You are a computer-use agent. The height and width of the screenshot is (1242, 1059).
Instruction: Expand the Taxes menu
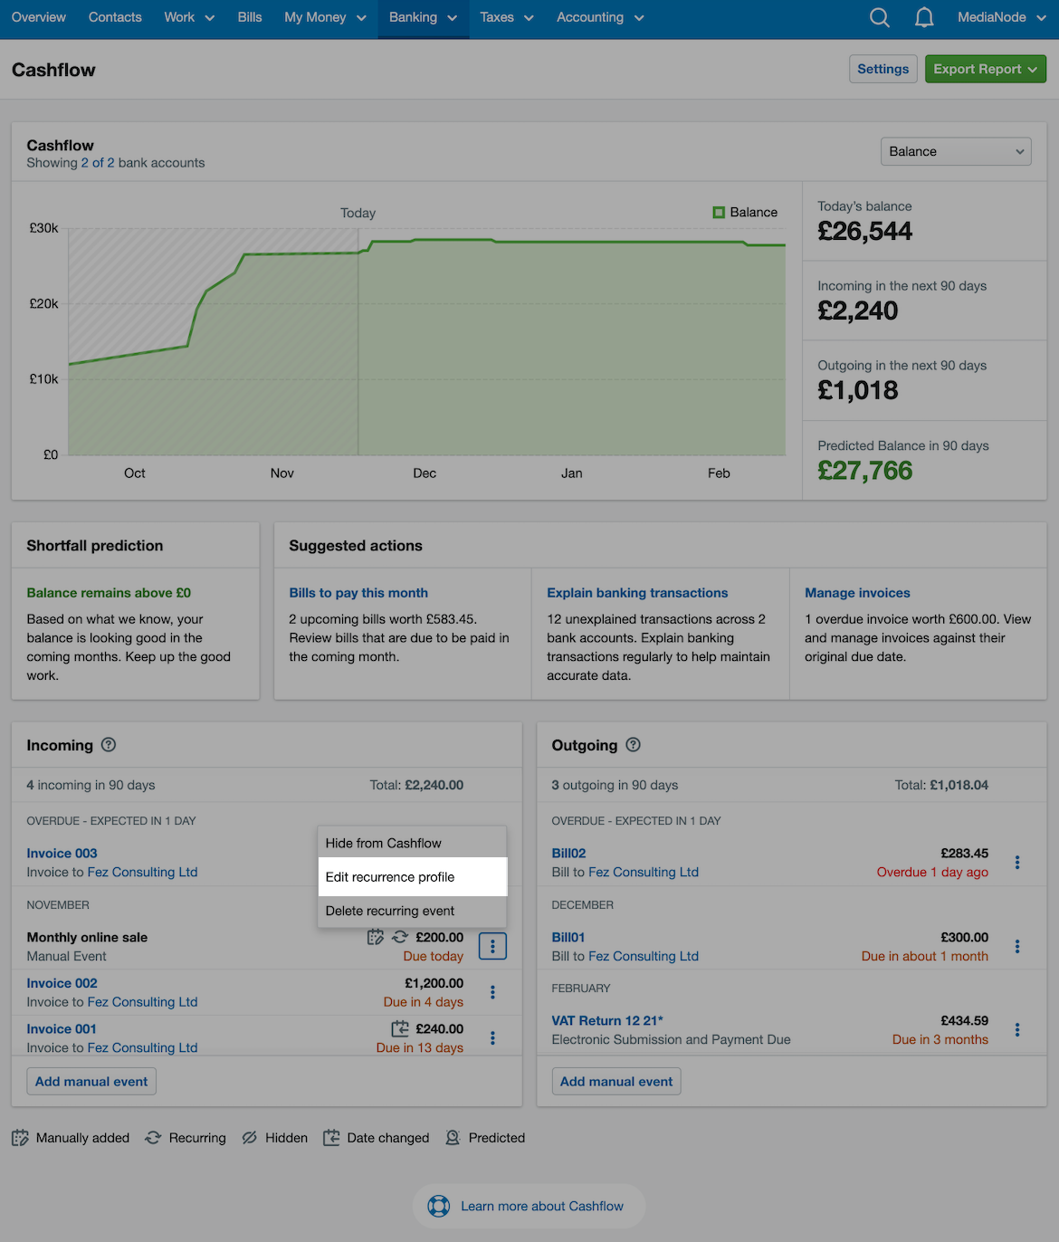pyautogui.click(x=507, y=17)
